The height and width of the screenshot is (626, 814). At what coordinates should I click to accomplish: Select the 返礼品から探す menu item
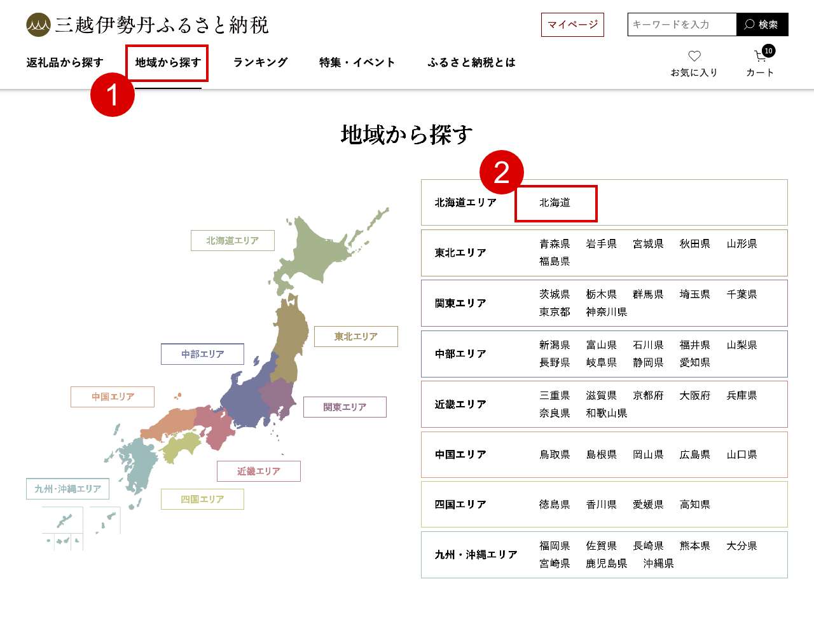[x=65, y=62]
